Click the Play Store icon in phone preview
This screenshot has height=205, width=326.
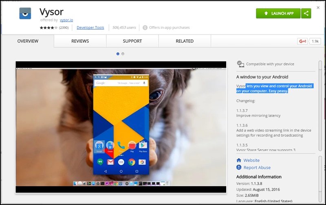(x=143, y=146)
